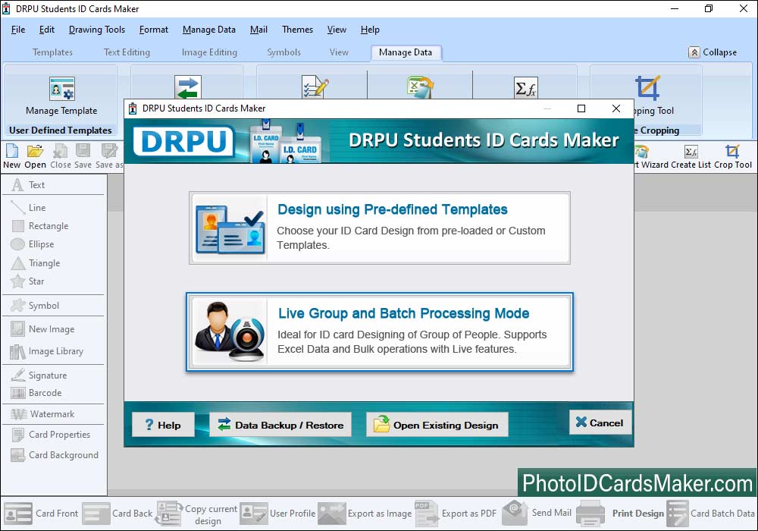Click Copy current design
This screenshot has height=531, width=758.
coord(197,514)
